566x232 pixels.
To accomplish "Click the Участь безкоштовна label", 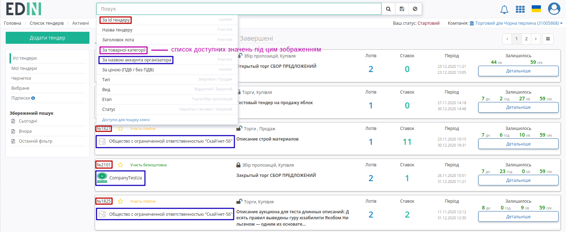I will point(148,165).
